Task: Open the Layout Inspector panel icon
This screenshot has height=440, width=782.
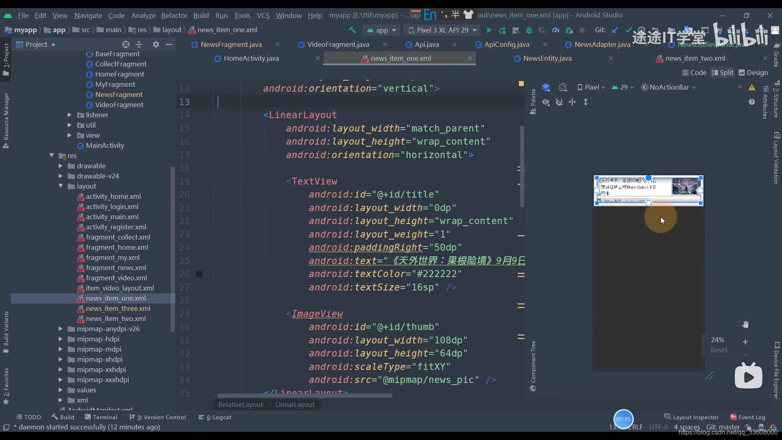Action: [x=669, y=416]
